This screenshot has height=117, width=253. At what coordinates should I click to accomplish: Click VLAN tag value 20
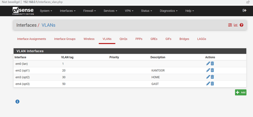[64, 71]
